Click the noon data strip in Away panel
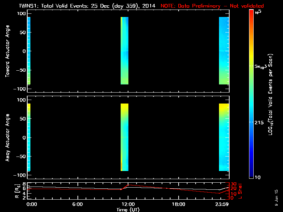Screen dimensions: 283x212 tap(124, 137)
